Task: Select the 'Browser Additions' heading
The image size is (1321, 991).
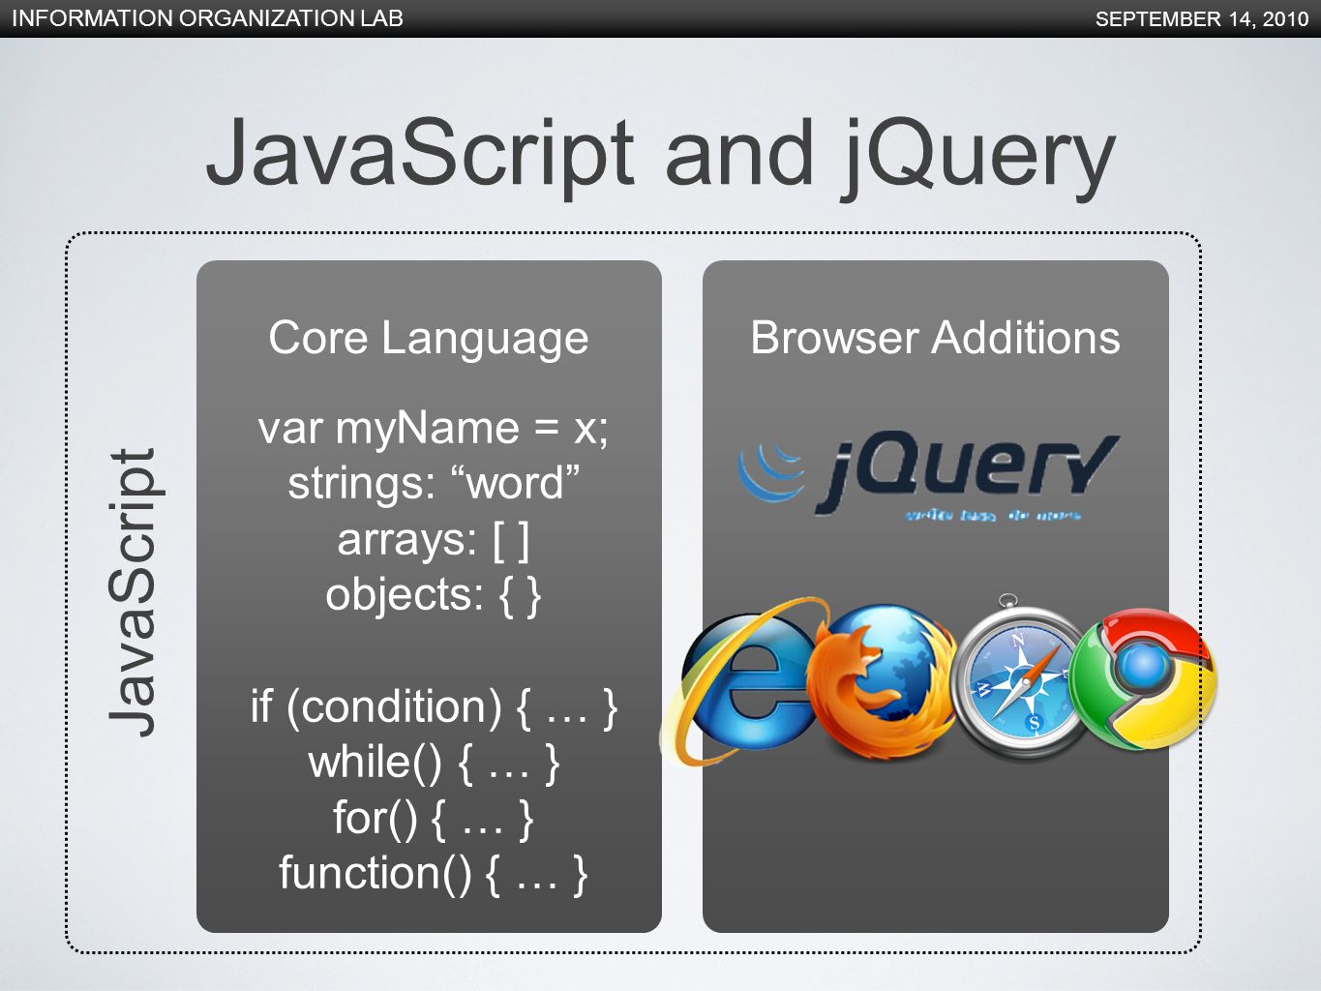Action: tap(936, 338)
